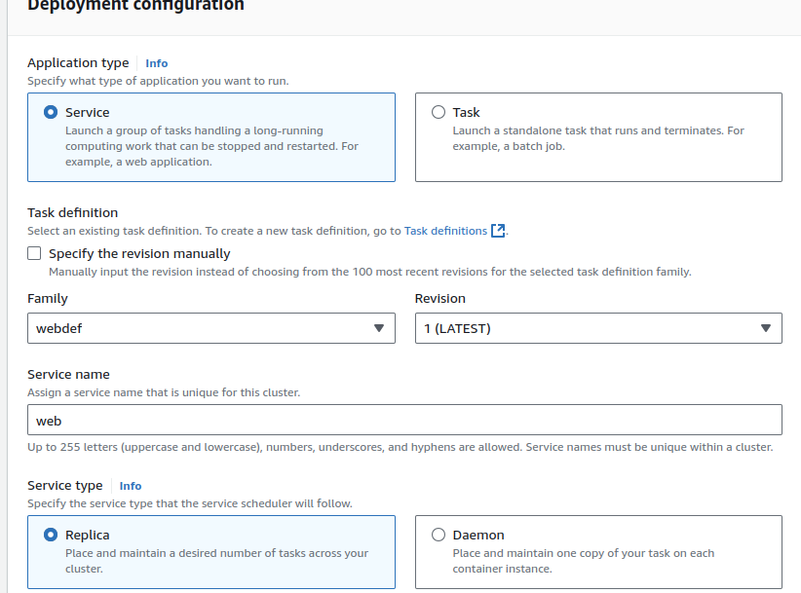Open the Info link next to Service type
801x593 pixels.
click(131, 486)
